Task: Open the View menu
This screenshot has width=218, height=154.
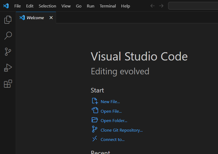Action: (66, 6)
